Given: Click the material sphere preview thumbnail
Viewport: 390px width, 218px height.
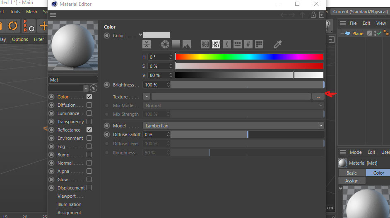Looking at the screenshot, I should click(73, 46).
